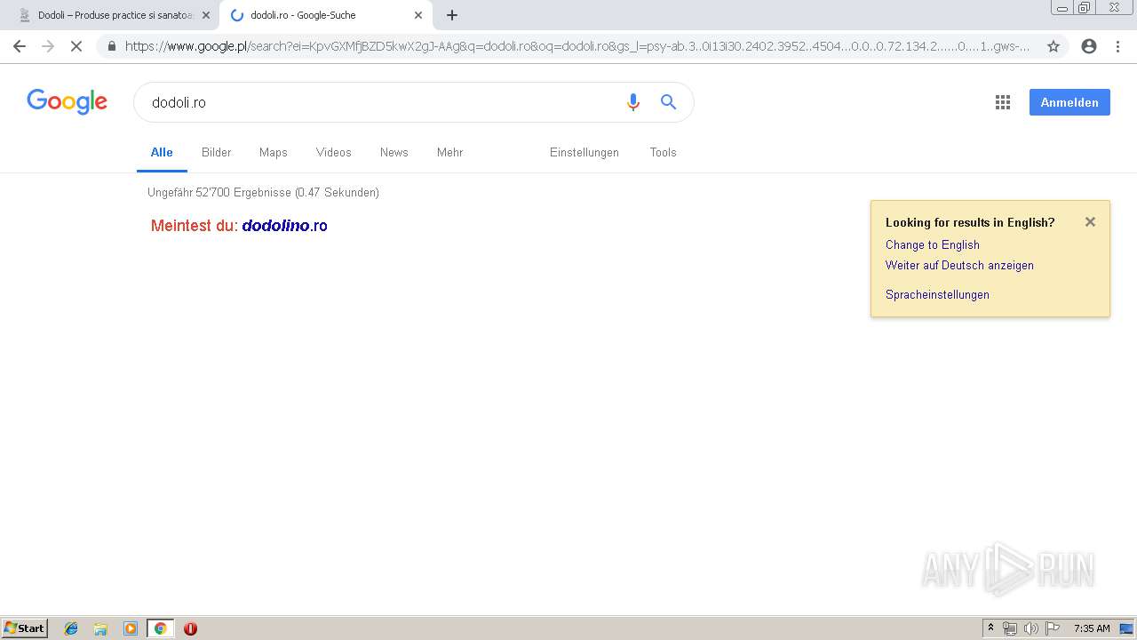Open the search Tools option
This screenshot has height=640, width=1137.
tap(664, 152)
